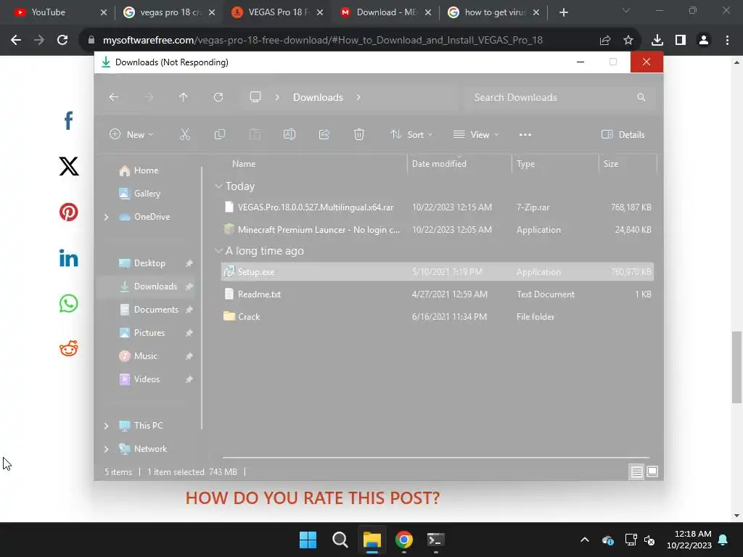Viewport: 743px width, 557px height.
Task: Click Chrome's share page icon in address bar
Action: pyautogui.click(x=605, y=41)
